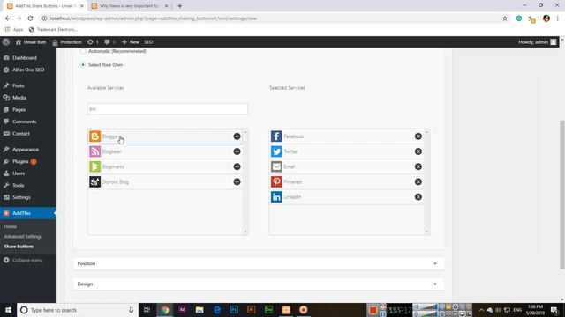Bookmark this page with the star icon

pos(505,18)
